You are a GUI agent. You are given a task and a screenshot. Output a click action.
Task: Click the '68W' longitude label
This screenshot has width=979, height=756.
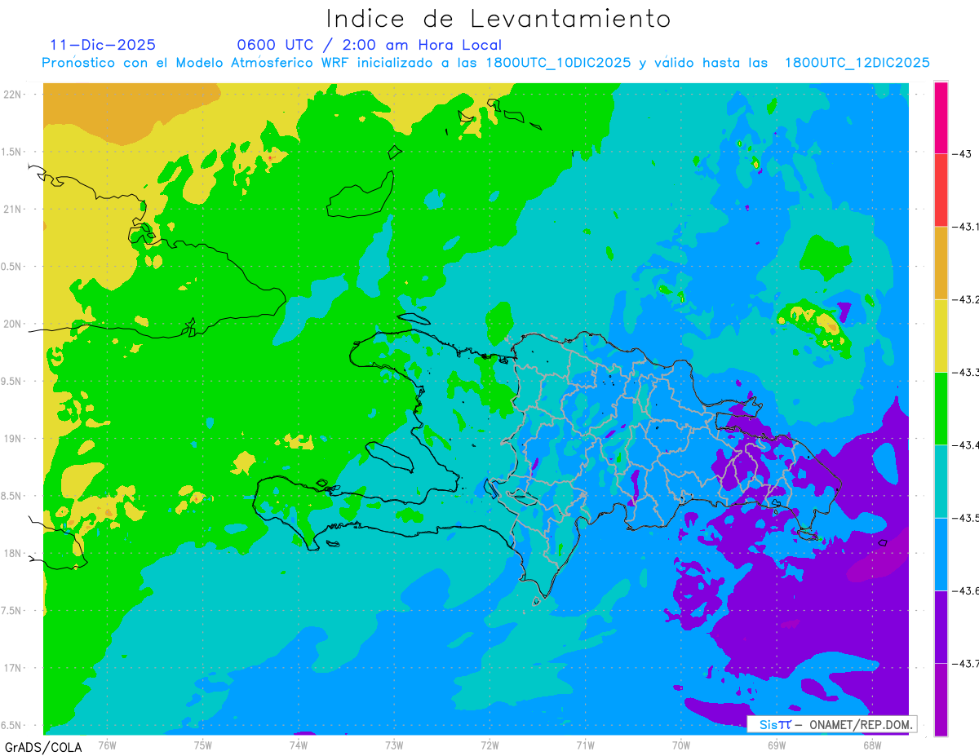coord(872,745)
